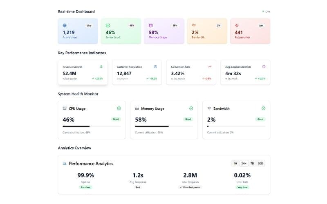Click the Very Low badge under Error Rate
Screen dimensions: 327x204
[243, 187]
